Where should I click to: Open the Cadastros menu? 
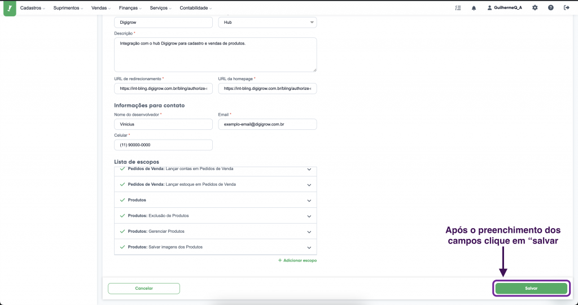pyautogui.click(x=33, y=8)
